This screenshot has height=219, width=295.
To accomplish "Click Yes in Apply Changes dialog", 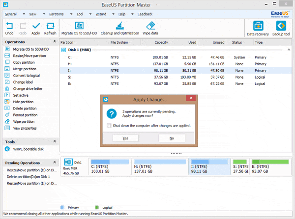I will [125, 138].
